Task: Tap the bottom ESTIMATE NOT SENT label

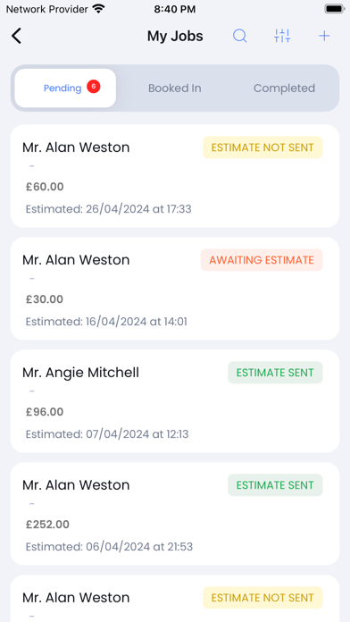Action: (x=262, y=598)
